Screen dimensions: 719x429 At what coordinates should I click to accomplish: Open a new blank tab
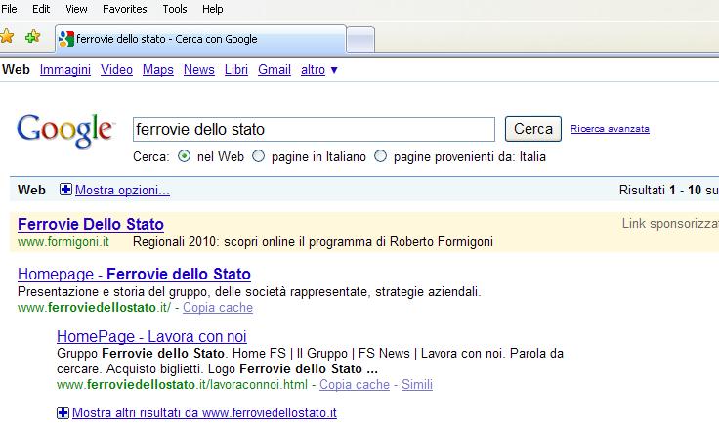(360, 40)
